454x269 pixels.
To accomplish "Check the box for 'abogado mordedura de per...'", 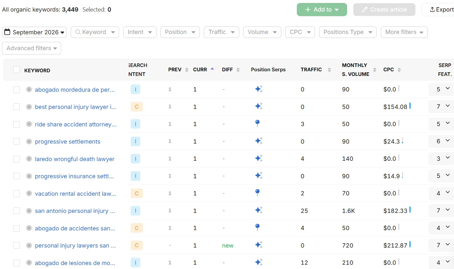I will point(17,90).
